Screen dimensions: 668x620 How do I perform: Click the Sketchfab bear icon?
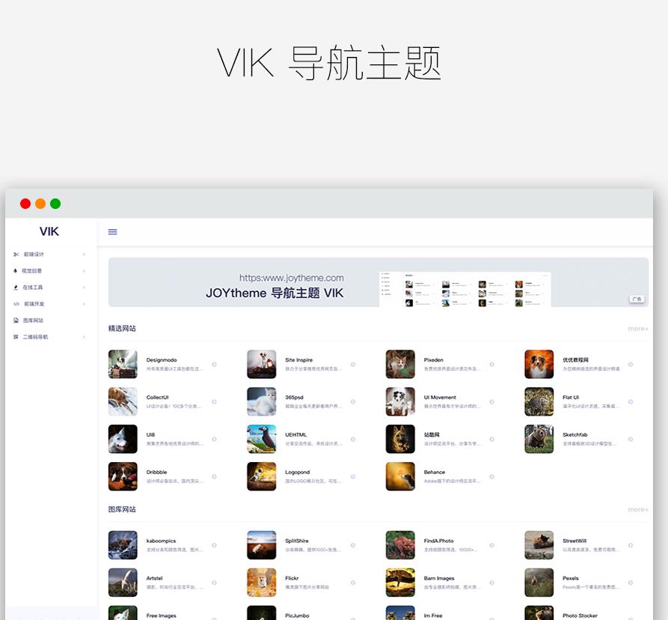539,439
